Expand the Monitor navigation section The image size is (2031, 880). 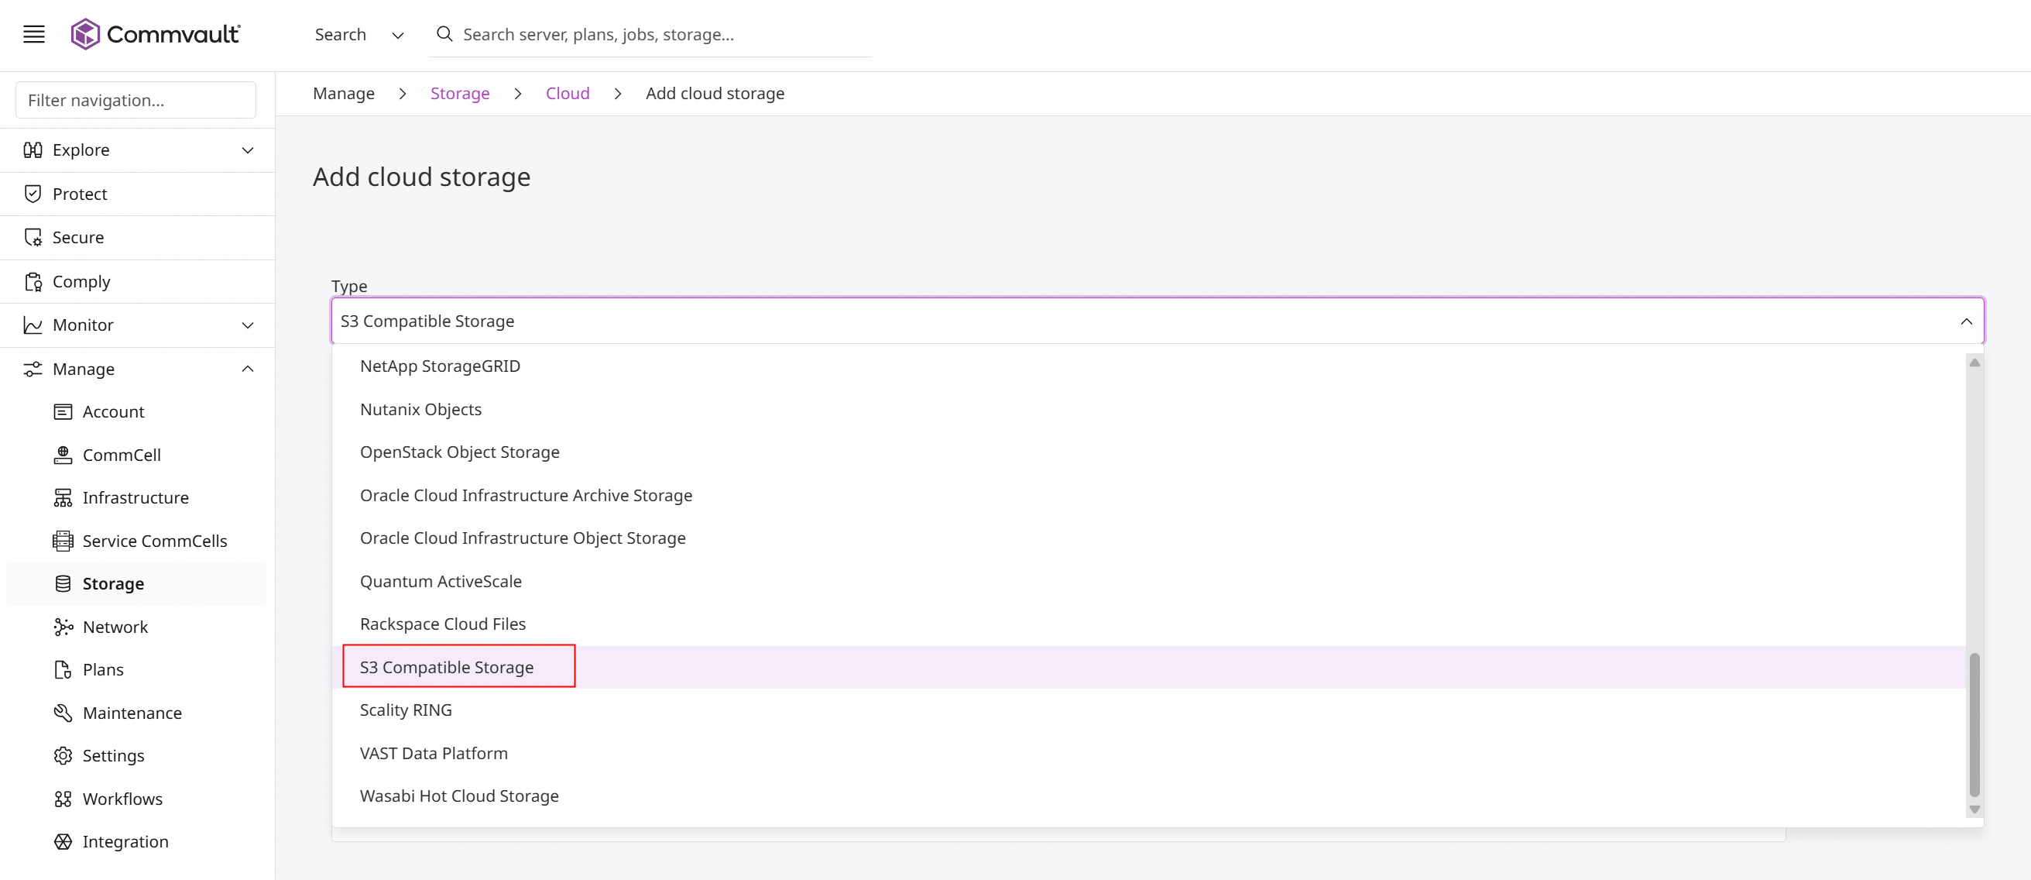tap(248, 325)
